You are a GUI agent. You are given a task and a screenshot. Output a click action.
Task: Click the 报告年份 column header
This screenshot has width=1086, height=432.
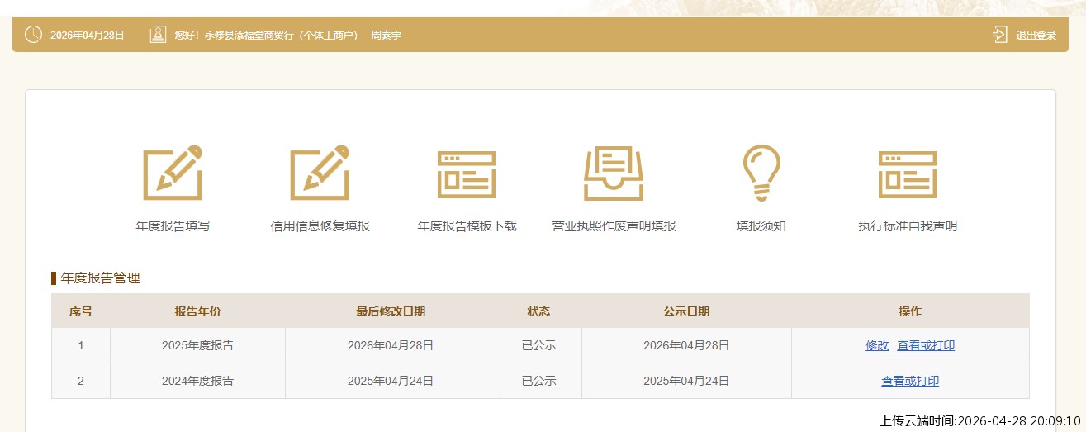click(x=197, y=311)
